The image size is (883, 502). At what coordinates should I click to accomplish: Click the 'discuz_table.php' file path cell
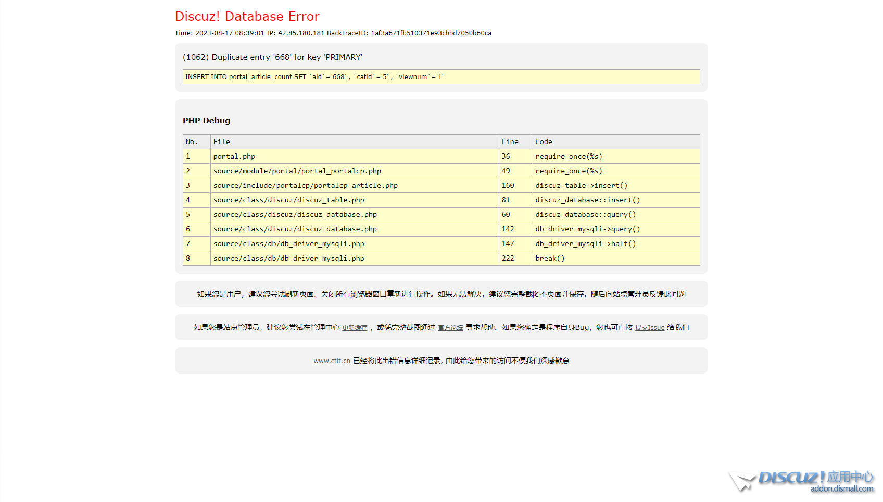(x=355, y=200)
